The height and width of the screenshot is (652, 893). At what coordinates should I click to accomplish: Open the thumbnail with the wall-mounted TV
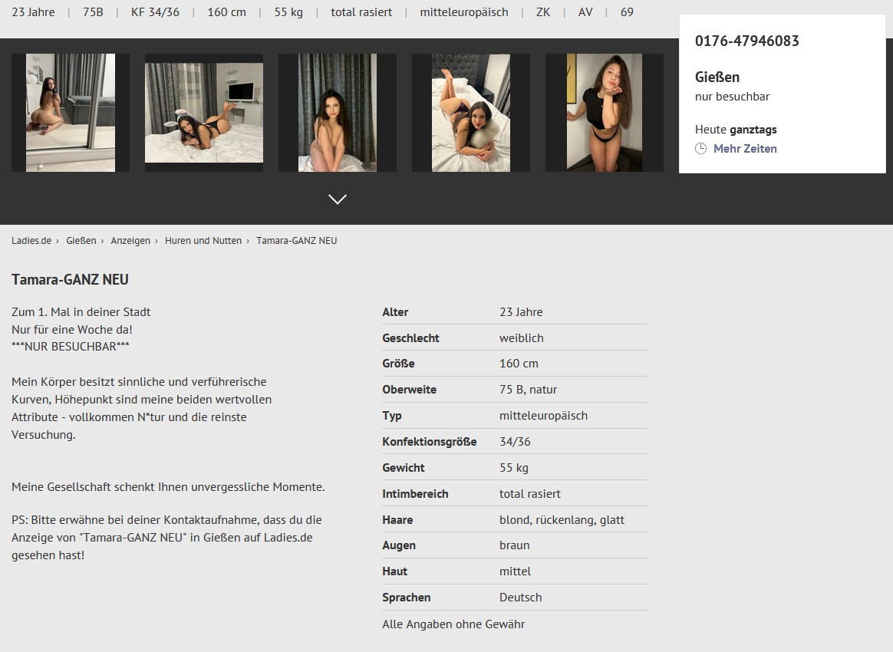coord(204,113)
